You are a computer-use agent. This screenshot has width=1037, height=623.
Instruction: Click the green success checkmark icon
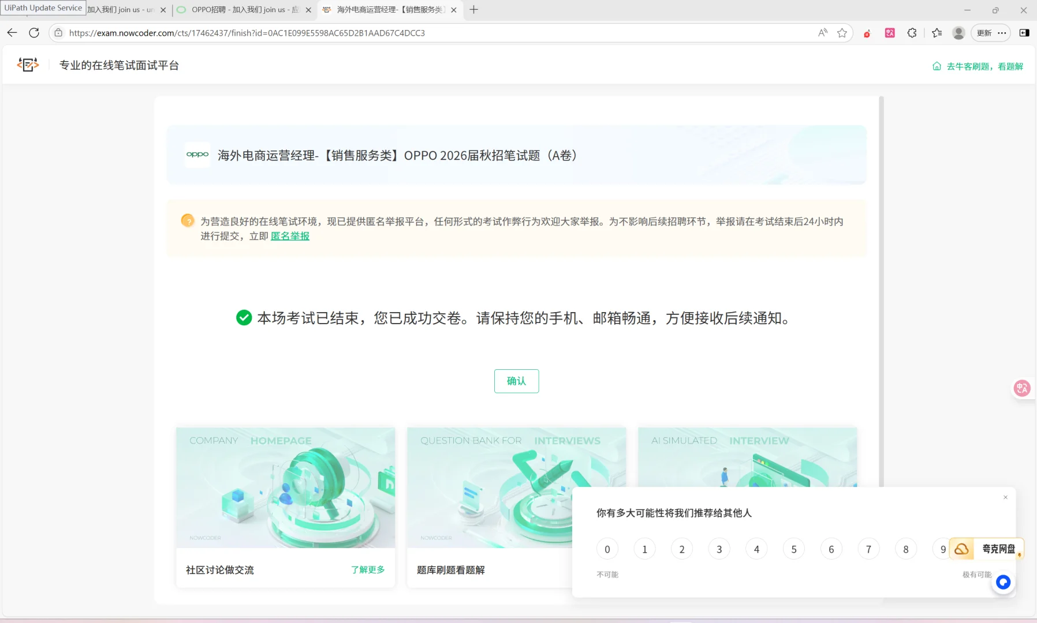pyautogui.click(x=244, y=318)
